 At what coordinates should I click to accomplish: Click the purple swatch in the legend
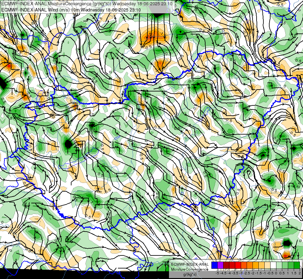coord(220,265)
